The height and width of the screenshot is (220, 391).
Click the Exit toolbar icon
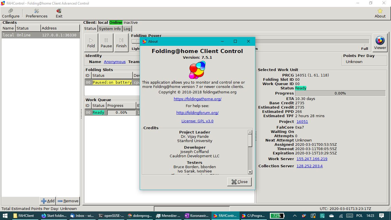coord(59,13)
